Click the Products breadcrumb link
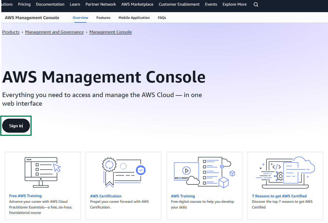The image size is (328, 223). pos(11,32)
